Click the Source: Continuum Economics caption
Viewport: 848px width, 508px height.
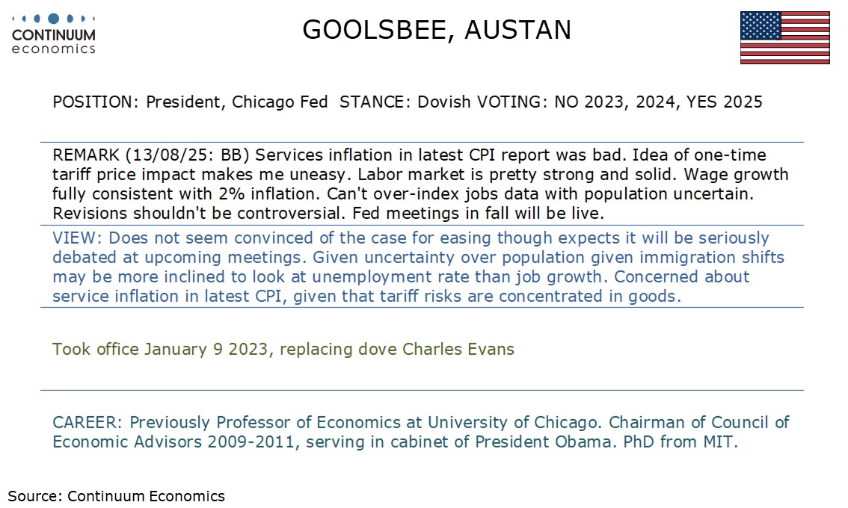(116, 496)
